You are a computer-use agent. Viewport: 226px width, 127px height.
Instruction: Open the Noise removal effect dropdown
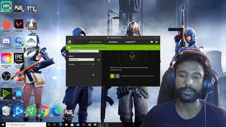(82, 60)
